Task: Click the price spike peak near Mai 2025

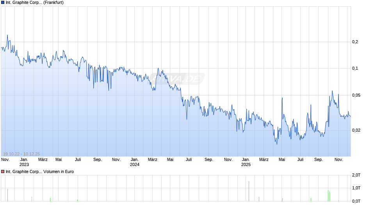Action: click(x=282, y=98)
